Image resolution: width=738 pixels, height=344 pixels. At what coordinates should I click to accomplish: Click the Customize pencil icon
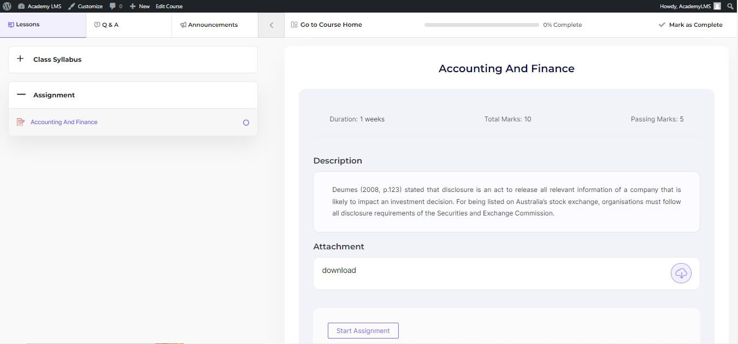pos(70,6)
